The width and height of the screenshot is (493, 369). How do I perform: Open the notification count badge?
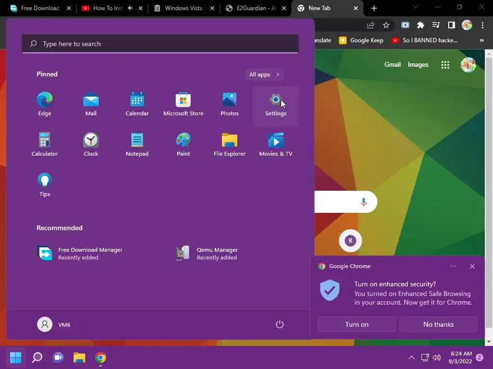(480, 357)
